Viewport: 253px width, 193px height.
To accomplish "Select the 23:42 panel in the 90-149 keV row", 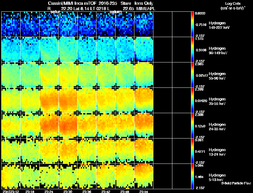I will 106,50.
